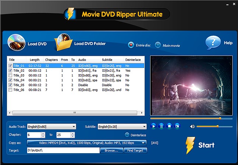Click the end chapter input field
The height and width of the screenshot is (165, 238).
[63, 135]
